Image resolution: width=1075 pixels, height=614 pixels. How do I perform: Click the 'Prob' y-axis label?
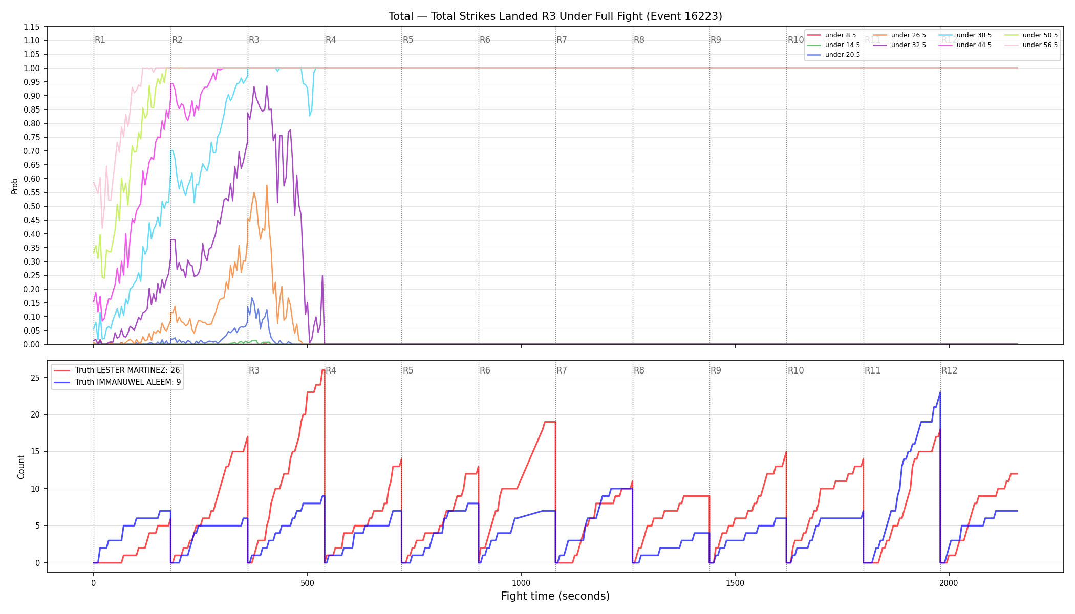[x=15, y=186]
